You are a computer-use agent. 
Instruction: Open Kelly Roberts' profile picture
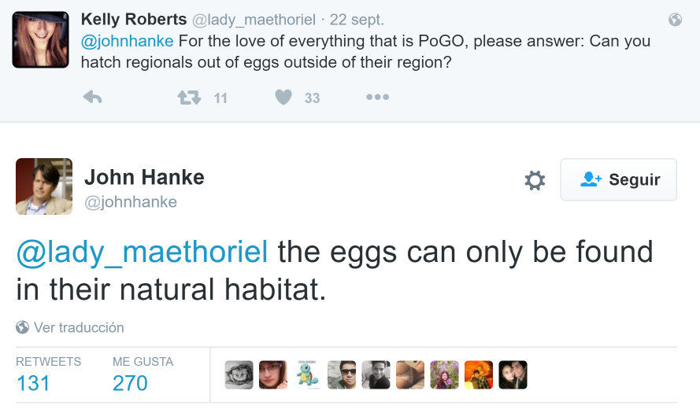pos(40,39)
